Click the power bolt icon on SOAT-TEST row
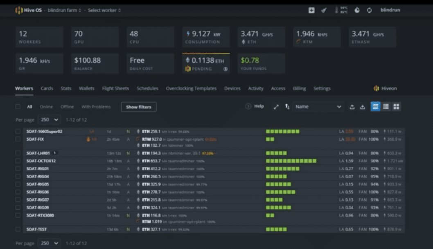The width and height of the screenshot is (433, 249). (385, 229)
